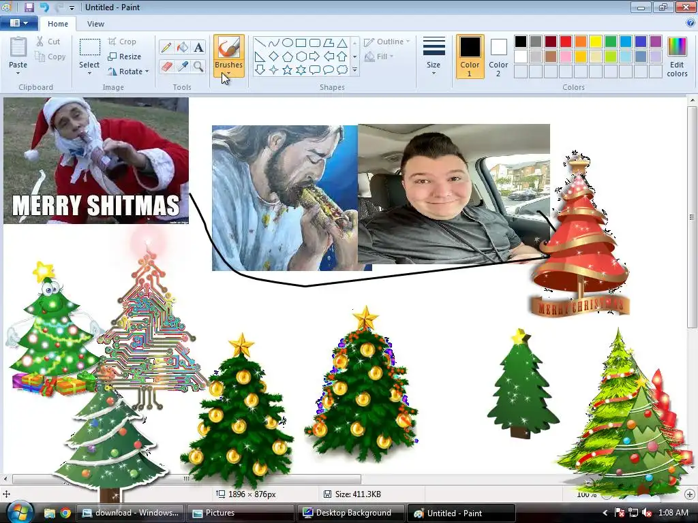The width and height of the screenshot is (698, 523).
Task: Expand the Shapes gallery more arrow
Action: [354, 70]
